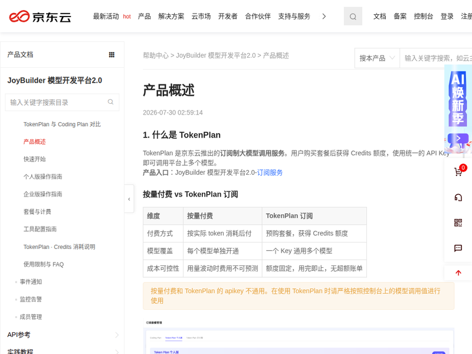Open the 支持与服务 menu

[294, 17]
